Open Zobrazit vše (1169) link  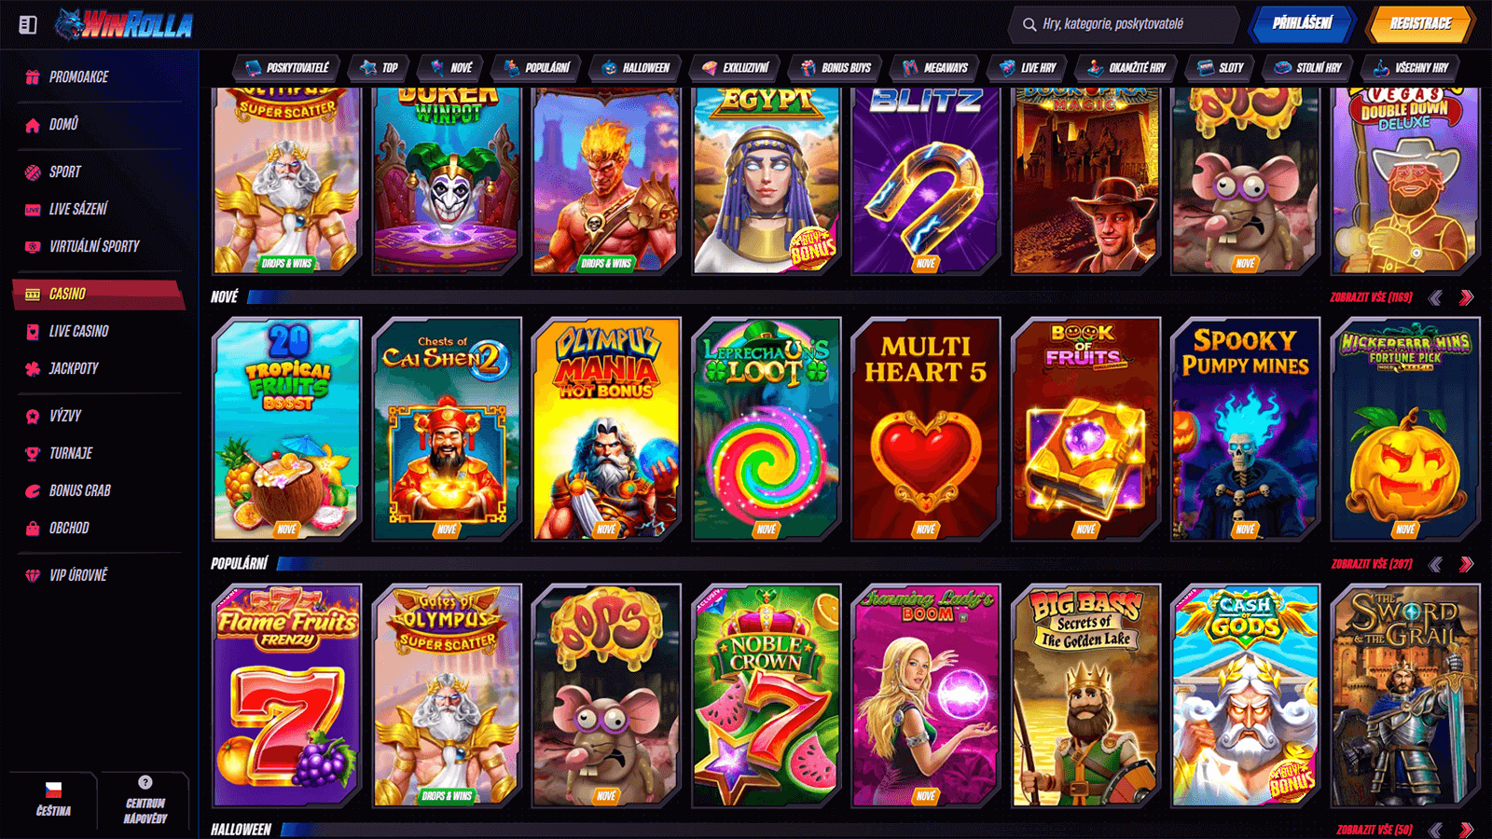[x=1371, y=297]
